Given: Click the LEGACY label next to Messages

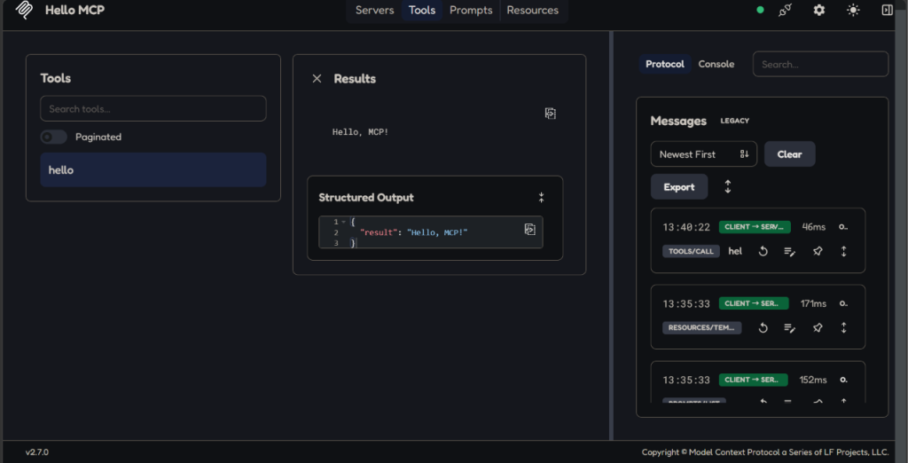Looking at the screenshot, I should coord(735,121).
